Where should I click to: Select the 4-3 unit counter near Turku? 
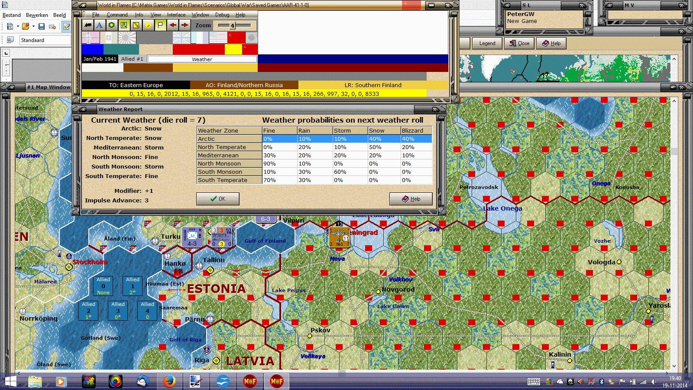tap(192, 237)
